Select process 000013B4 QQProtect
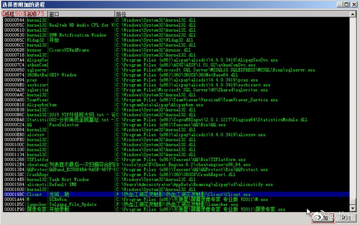The image size is (359, 225). (x=177, y=170)
